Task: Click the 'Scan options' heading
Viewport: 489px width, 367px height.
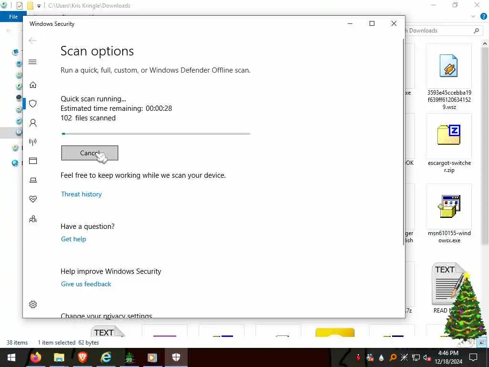Action: pos(97,51)
